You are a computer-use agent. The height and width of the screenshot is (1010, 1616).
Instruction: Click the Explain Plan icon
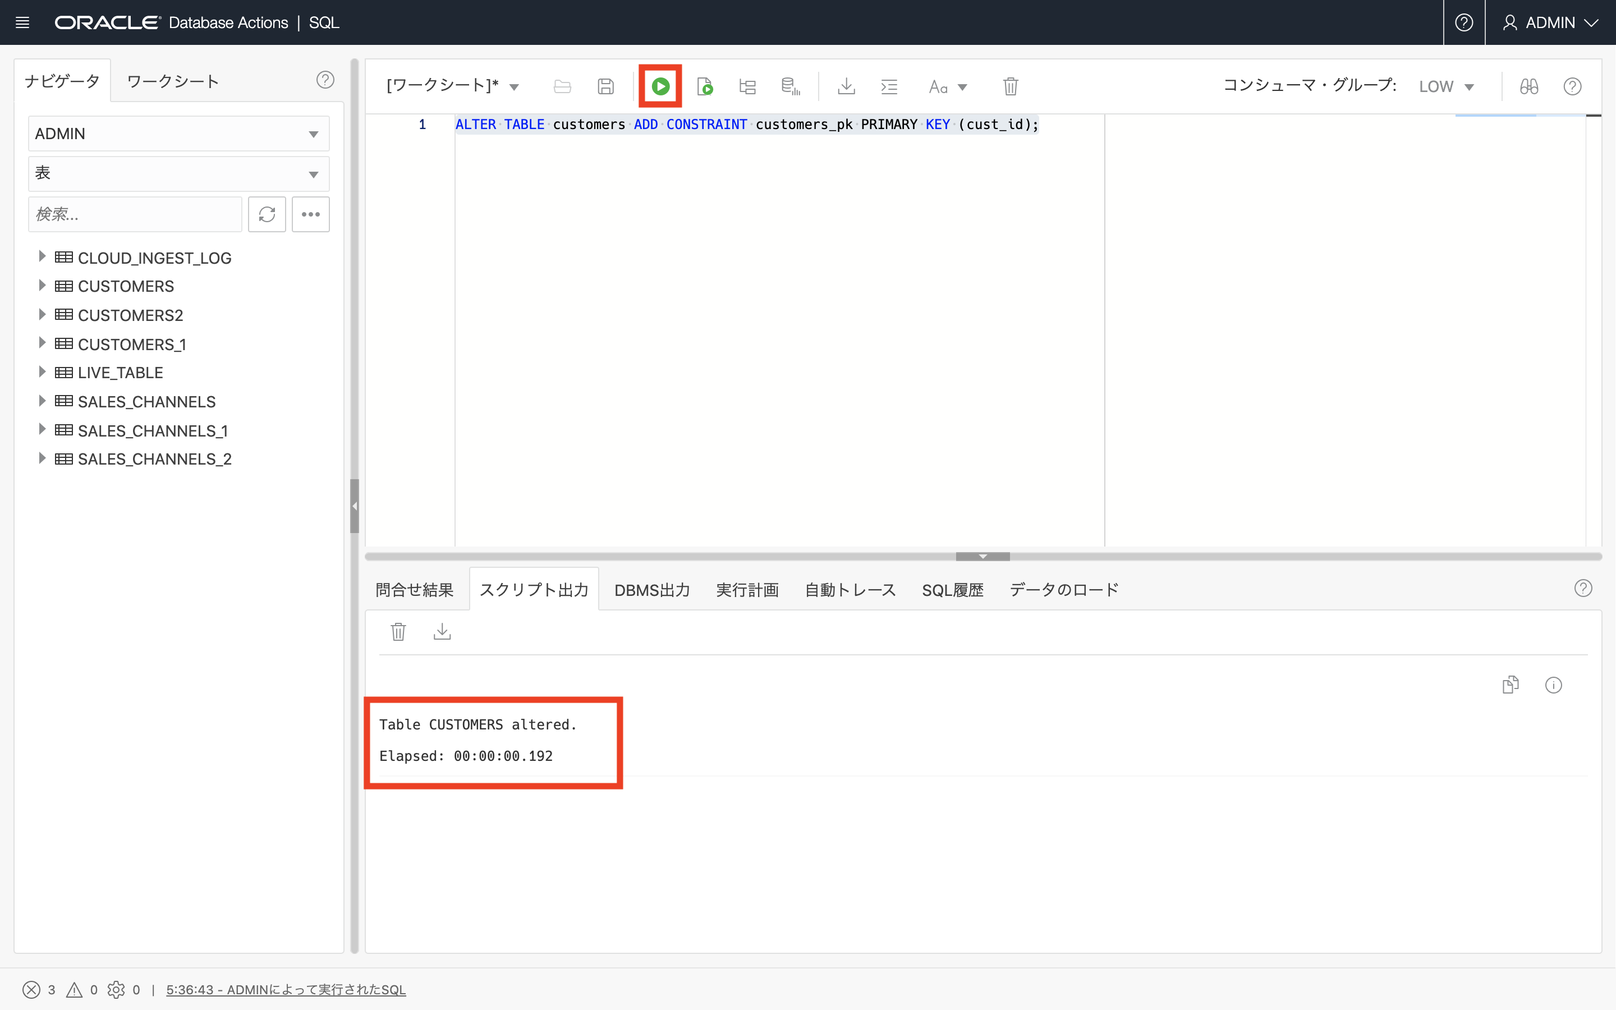(747, 86)
